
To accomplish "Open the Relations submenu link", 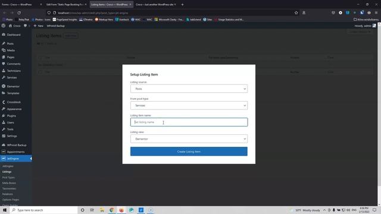I will (x=8, y=194).
